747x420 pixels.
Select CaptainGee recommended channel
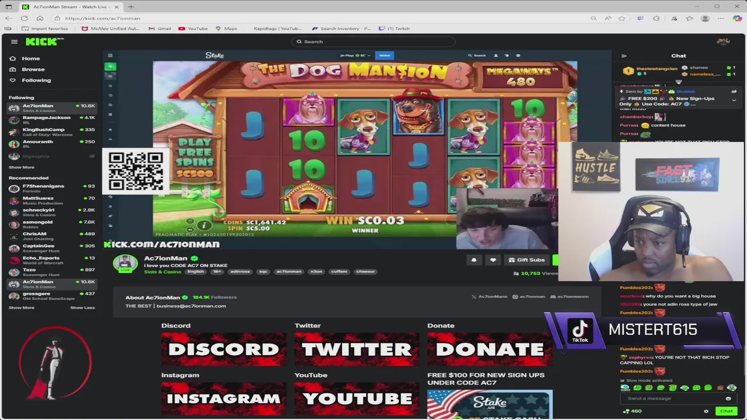[x=51, y=248]
